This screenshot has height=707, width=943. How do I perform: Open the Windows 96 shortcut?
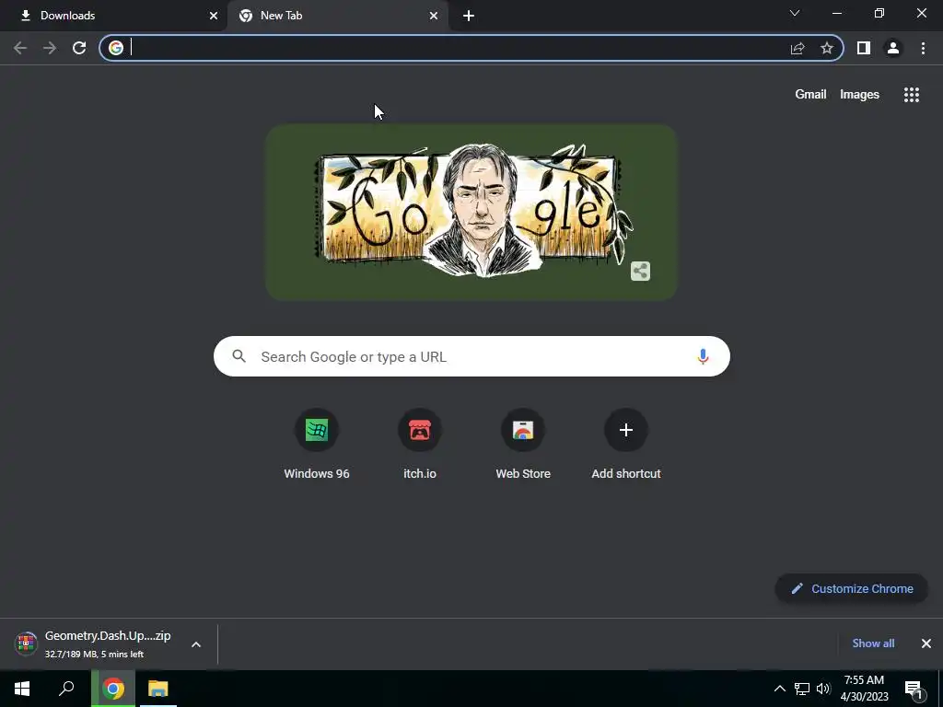point(317,445)
